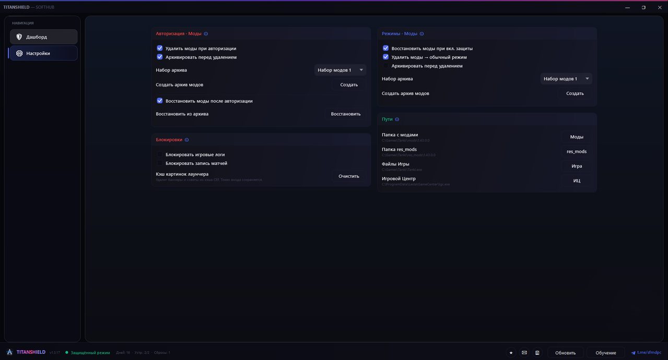668x360 pixels.
Task: Open Набор модов 1 dropdown in Авторизация
Action: point(340,70)
